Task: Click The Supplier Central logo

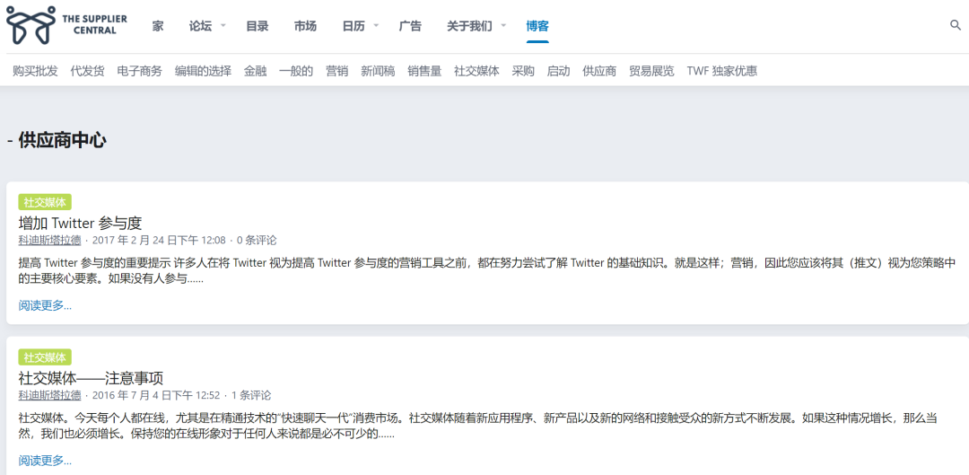Action: click(66, 25)
